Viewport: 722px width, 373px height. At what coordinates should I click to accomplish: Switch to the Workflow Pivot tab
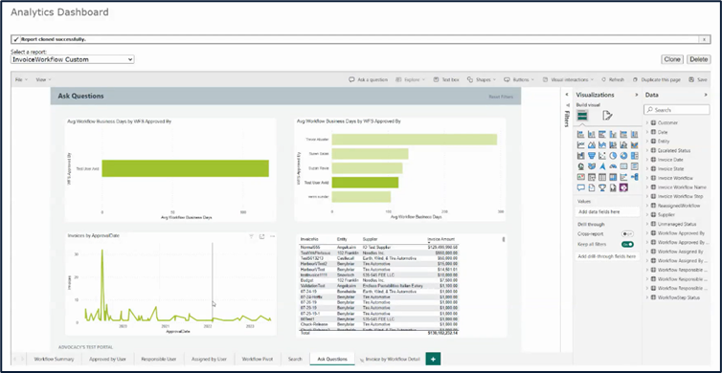(258, 359)
